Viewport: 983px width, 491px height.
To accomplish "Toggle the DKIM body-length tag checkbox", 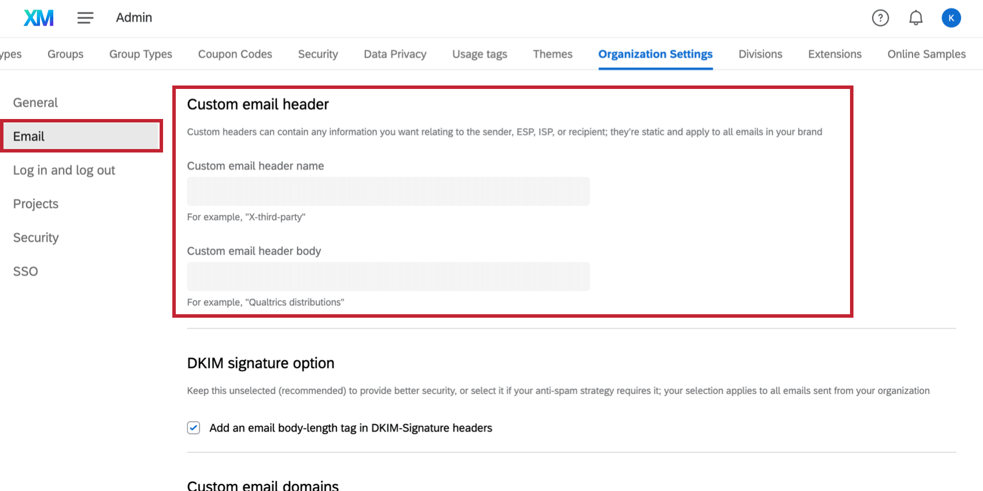I will point(194,428).
